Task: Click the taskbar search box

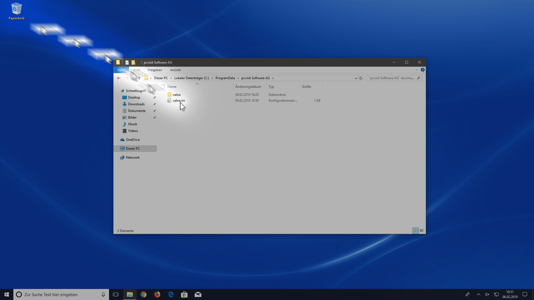Action: [61, 294]
